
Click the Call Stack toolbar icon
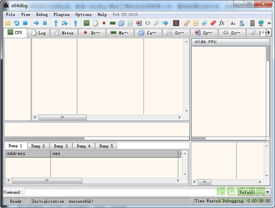[121, 23]
